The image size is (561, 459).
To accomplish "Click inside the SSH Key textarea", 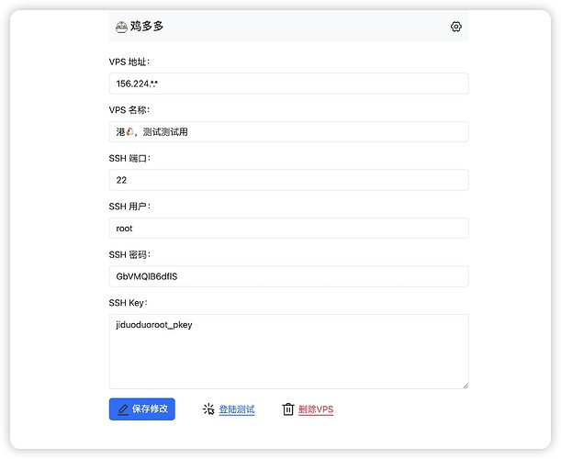I will click(x=288, y=352).
